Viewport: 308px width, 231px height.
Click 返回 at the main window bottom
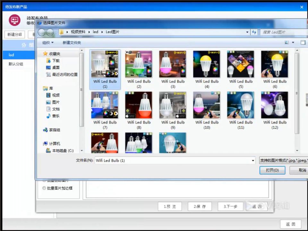pyautogui.click(x=291, y=224)
